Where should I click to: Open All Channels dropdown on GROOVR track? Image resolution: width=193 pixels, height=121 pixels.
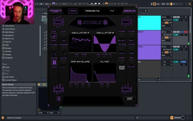click(167, 35)
